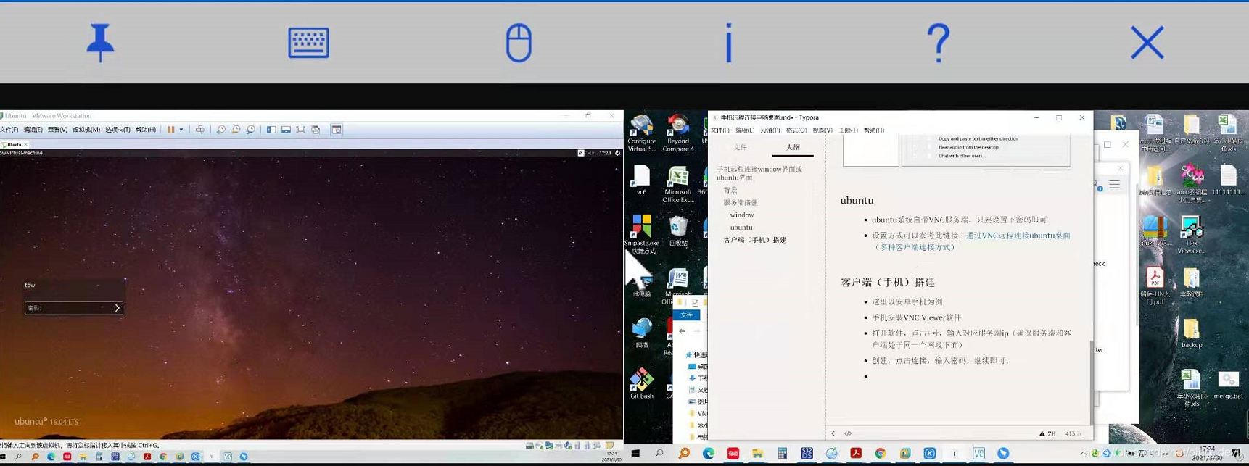Image resolution: width=1249 pixels, height=466 pixels.
Task: Click back arrow in File Explorer window
Action: 682,331
